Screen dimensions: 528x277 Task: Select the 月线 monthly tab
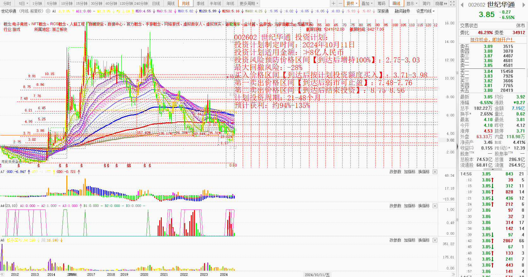click(186, 3)
